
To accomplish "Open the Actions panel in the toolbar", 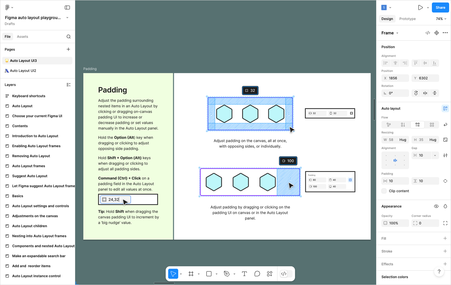I will tap(269, 274).
